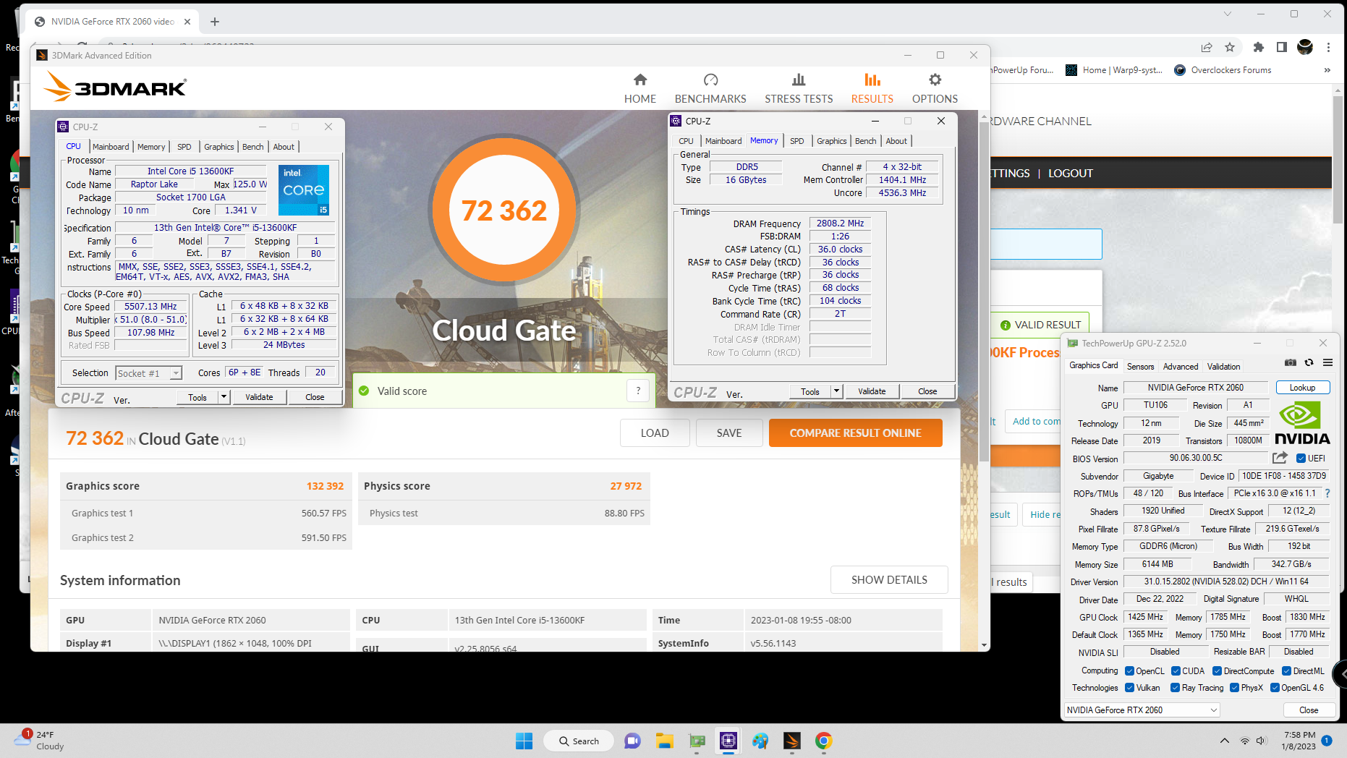Open Validation tab in GPU-Z
This screenshot has height=758, width=1347.
(x=1223, y=366)
